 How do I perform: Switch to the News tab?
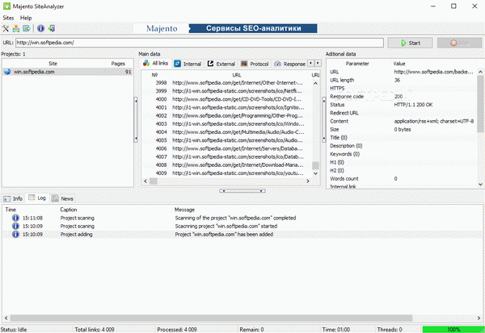click(62, 198)
